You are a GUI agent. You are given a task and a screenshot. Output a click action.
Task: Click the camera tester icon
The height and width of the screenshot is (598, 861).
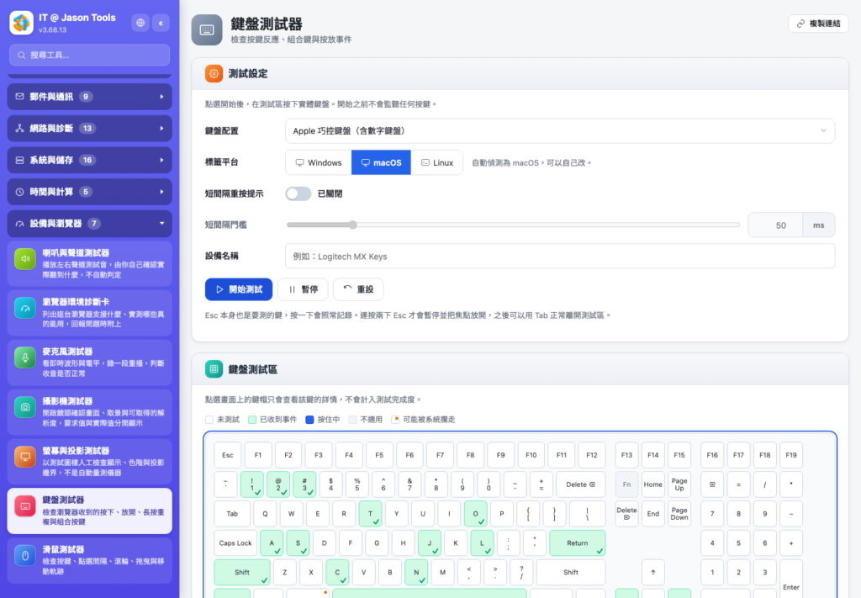point(25,407)
